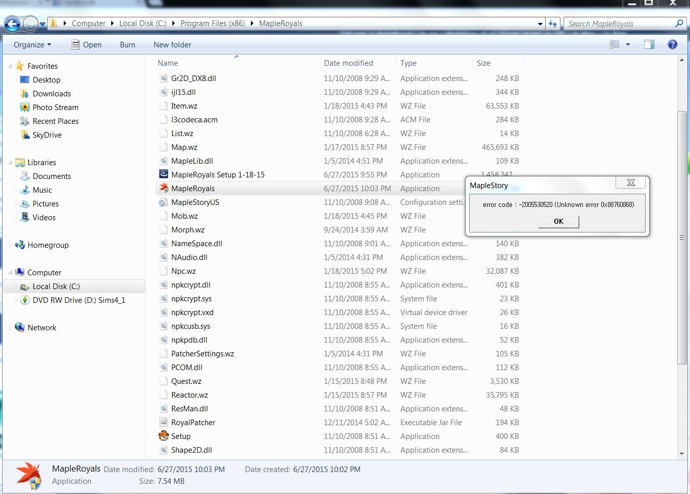The width and height of the screenshot is (690, 494).
Task: Click the Favorites star icon
Action: point(20,66)
